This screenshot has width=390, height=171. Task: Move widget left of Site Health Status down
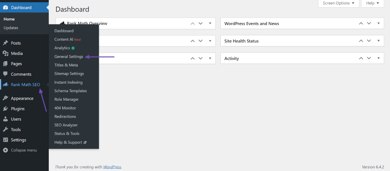point(200,41)
